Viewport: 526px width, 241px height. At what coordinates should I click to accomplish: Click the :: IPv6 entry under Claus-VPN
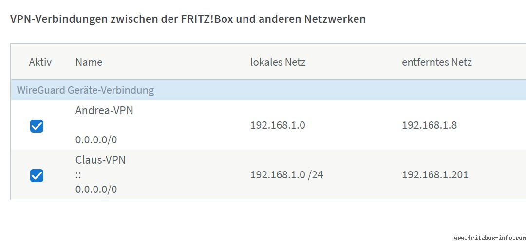(x=78, y=175)
